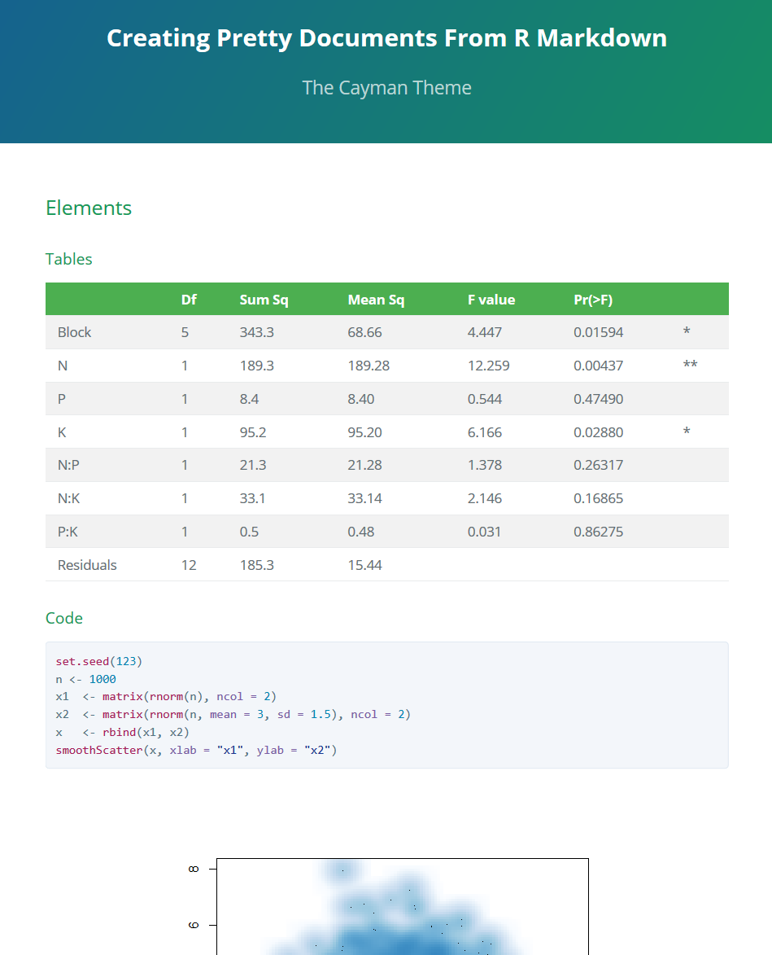Click the Sum Sq value 8.4
The image size is (772, 955).
tap(250, 399)
